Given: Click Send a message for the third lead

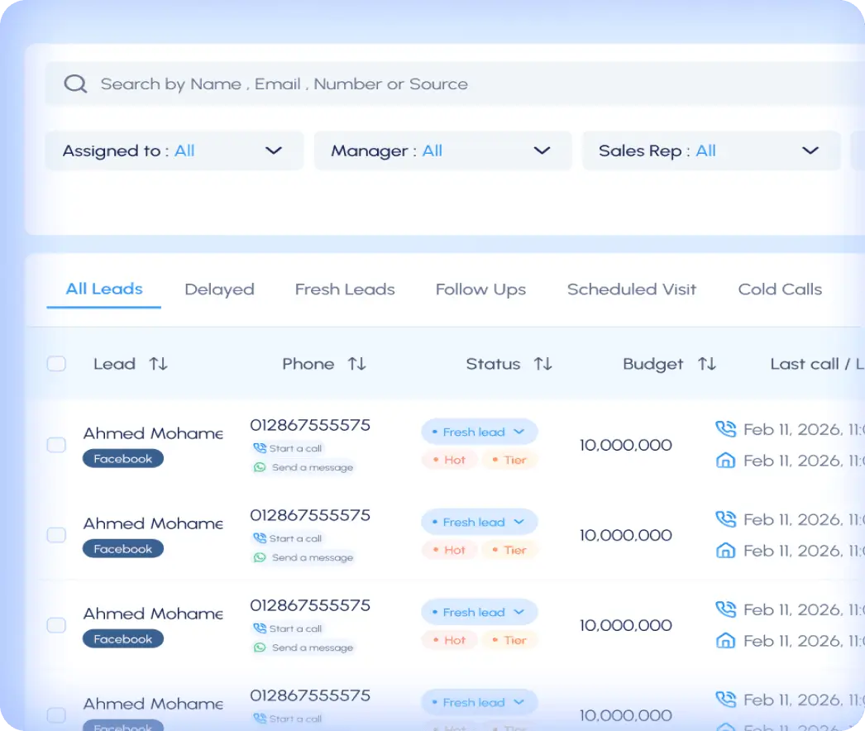Looking at the screenshot, I should pos(312,647).
